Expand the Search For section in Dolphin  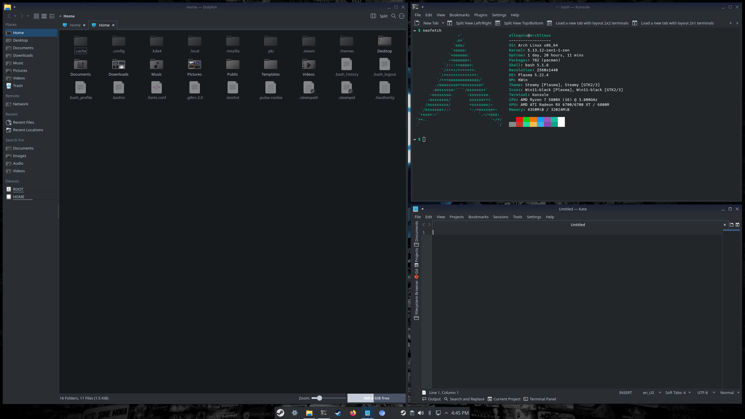point(14,140)
